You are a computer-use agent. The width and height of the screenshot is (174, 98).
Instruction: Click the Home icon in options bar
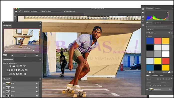coord(16,11)
